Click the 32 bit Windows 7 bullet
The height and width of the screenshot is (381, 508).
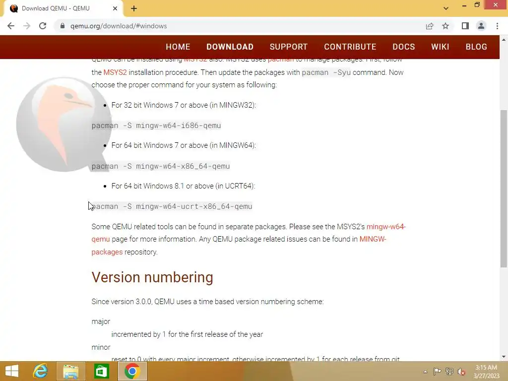184,105
